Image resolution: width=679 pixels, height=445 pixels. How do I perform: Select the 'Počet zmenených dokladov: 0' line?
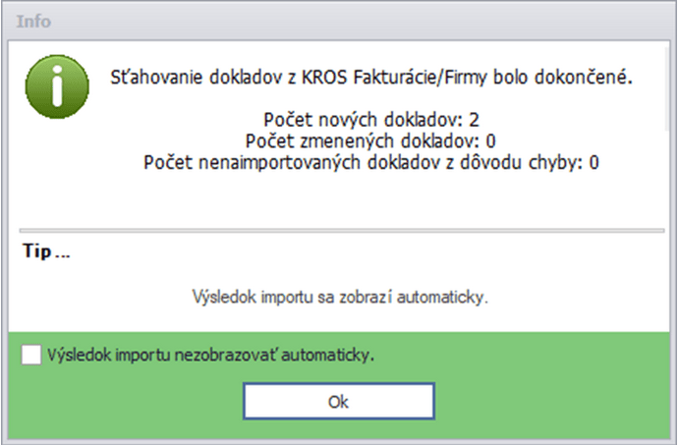point(371,141)
